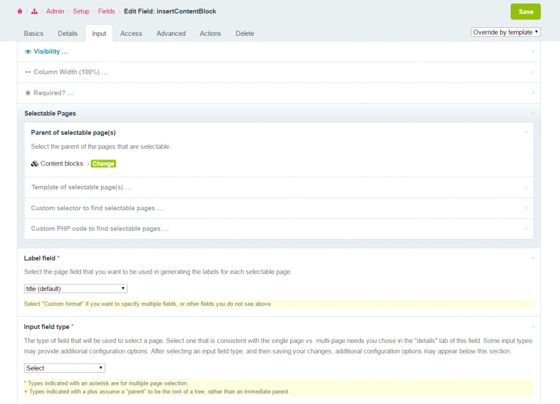Go to the Access tab

coord(131,34)
